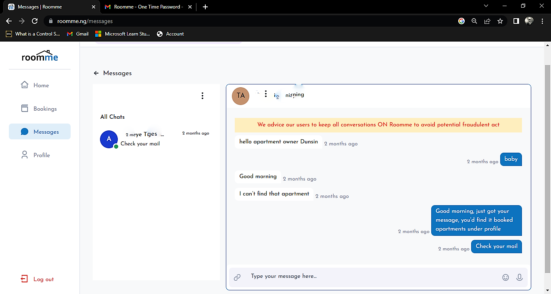Close the 'Roomme - One Time Password' tab
Screen dimensions: 551x294
pyautogui.click(x=190, y=7)
